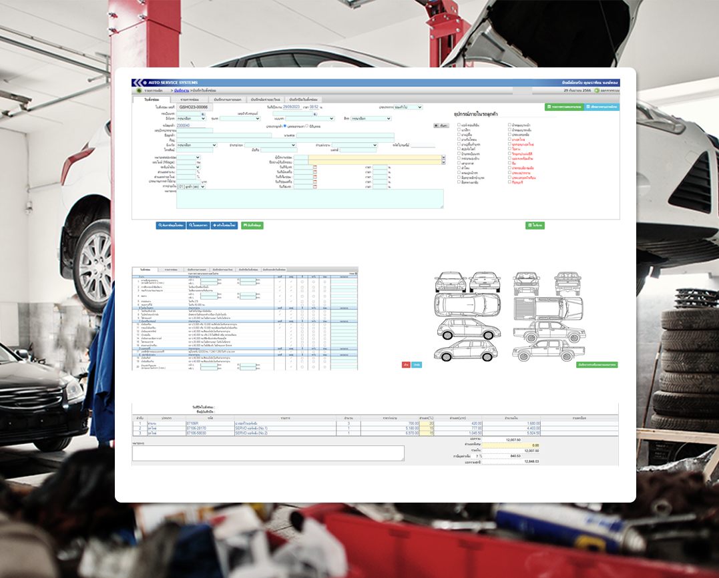Open the lookup icon beside the ทะเบียนรถ field

(203, 113)
